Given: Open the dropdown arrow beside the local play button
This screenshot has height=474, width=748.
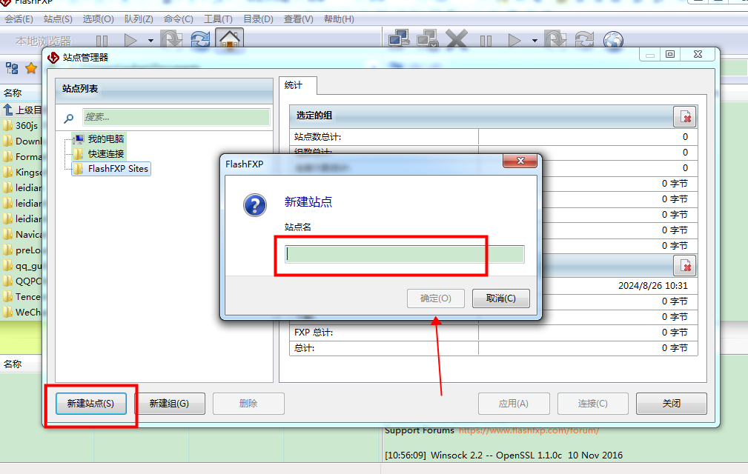Looking at the screenshot, I should point(150,41).
